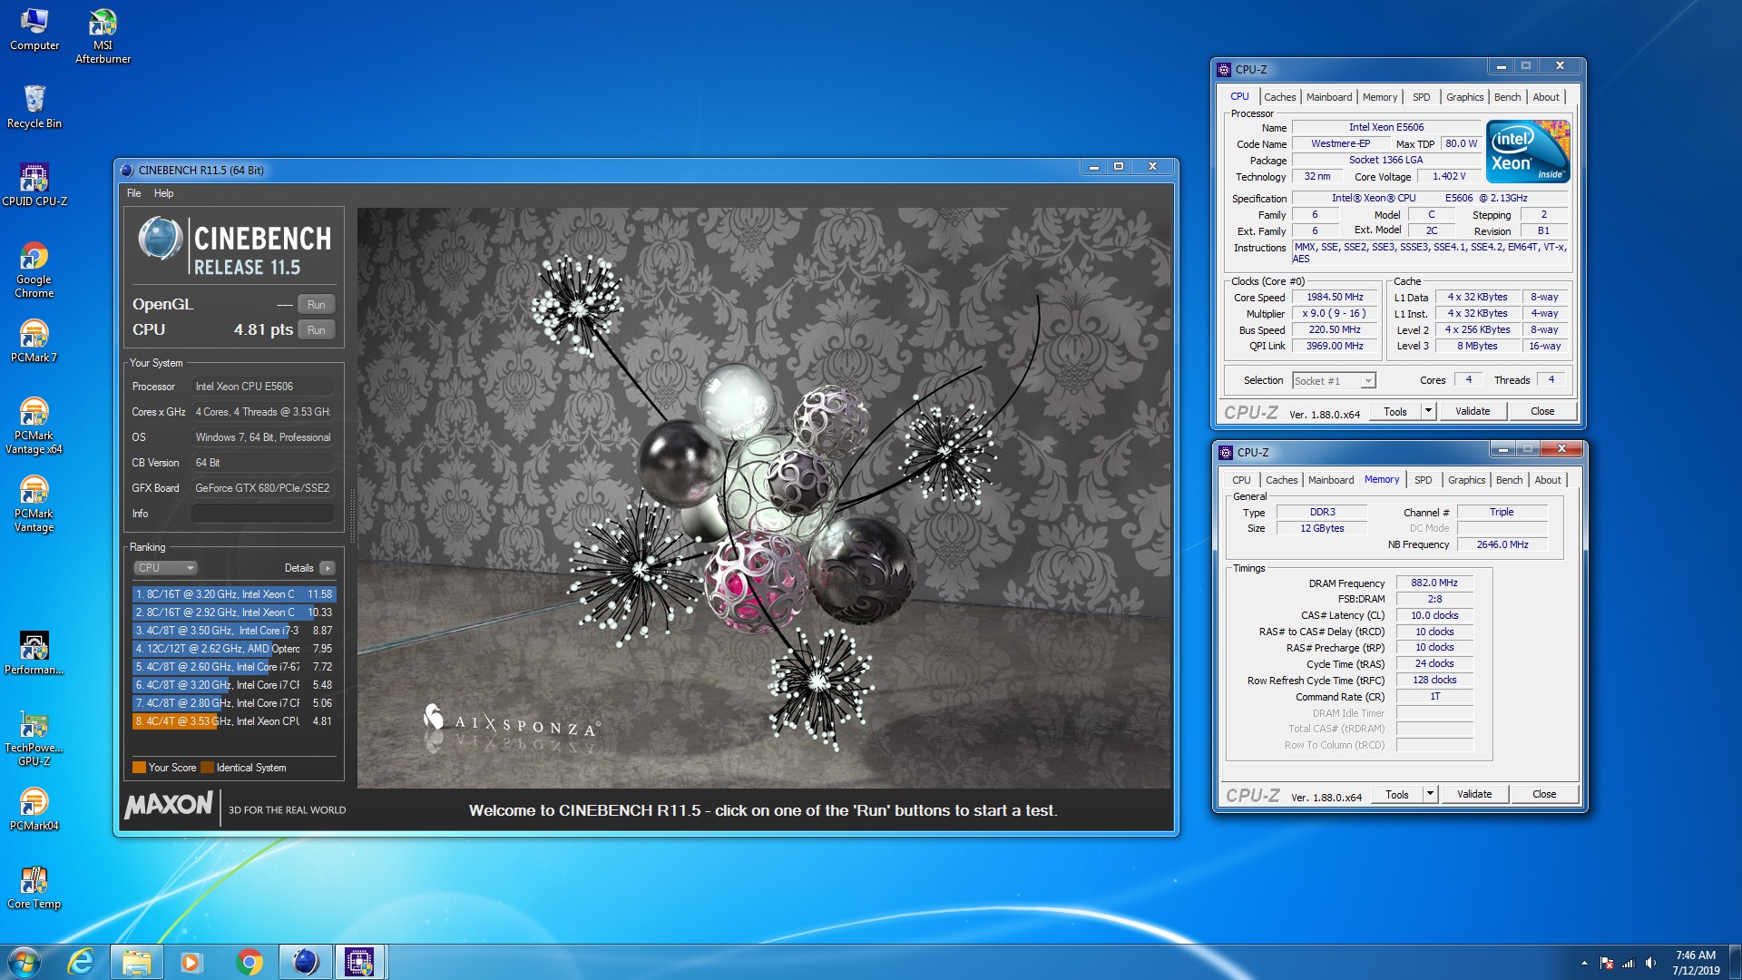The image size is (1742, 980).
Task: Expand Tools dropdown arrow in bottom CPU-Z
Action: coord(1430,795)
